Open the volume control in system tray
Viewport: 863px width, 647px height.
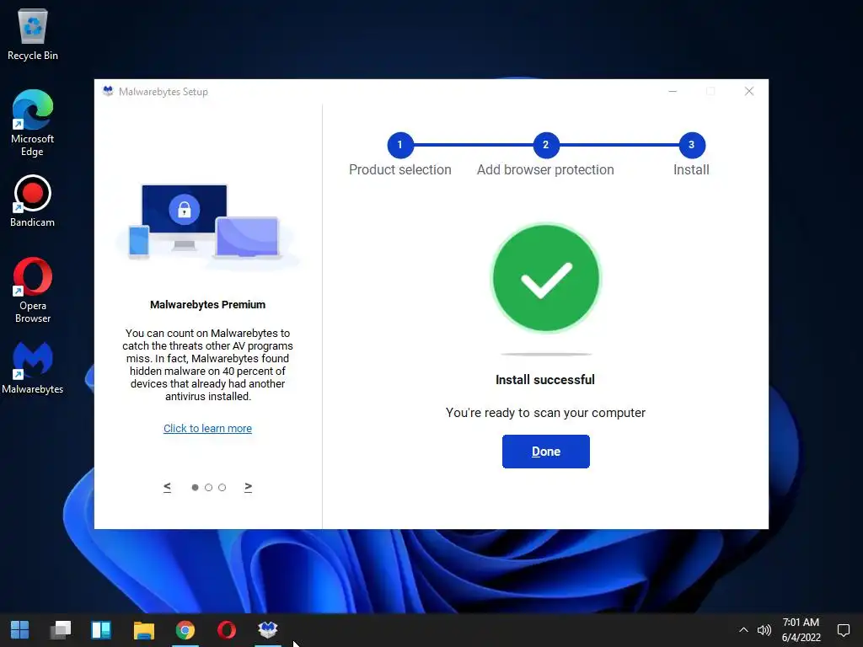pyautogui.click(x=764, y=630)
